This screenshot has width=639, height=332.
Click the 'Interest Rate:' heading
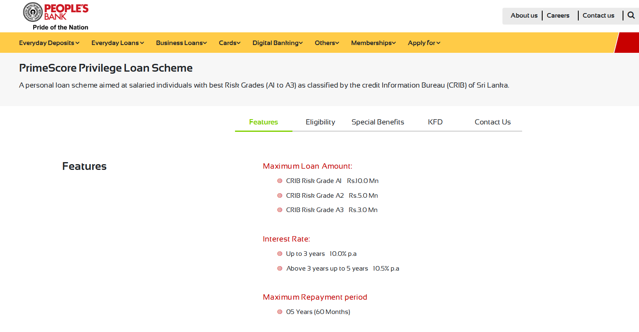click(286, 239)
